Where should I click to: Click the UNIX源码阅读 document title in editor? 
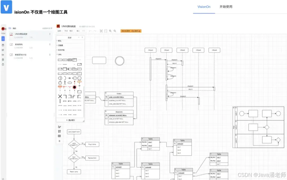[x=69, y=26]
